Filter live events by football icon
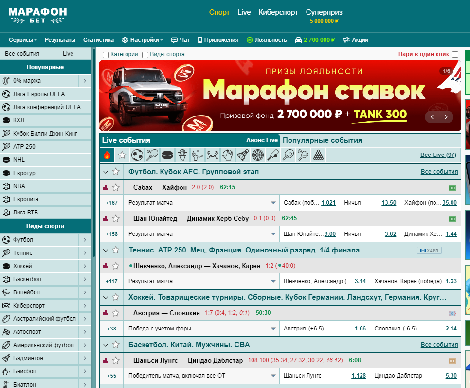This screenshot has height=388, width=470. (x=137, y=155)
